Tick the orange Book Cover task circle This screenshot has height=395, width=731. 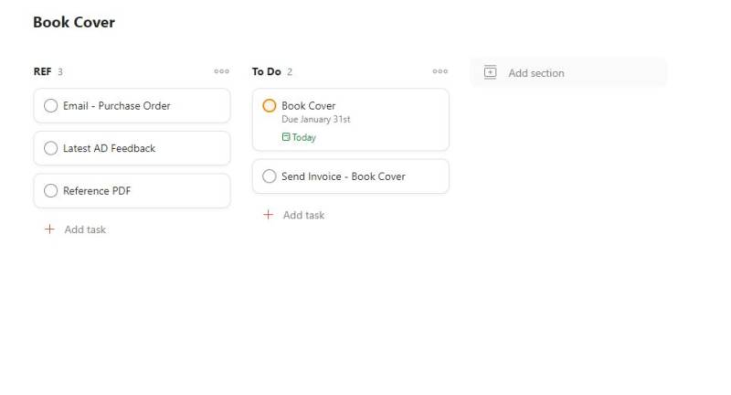[270, 106]
